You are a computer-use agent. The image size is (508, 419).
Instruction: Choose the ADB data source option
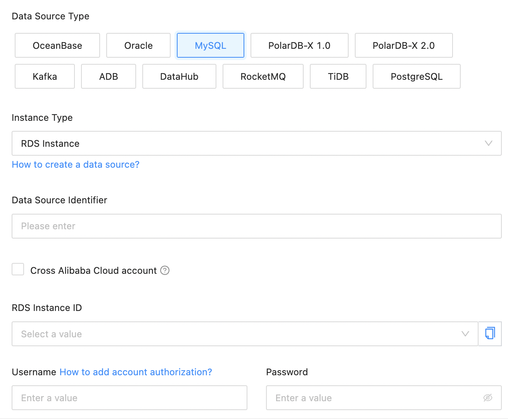(109, 76)
